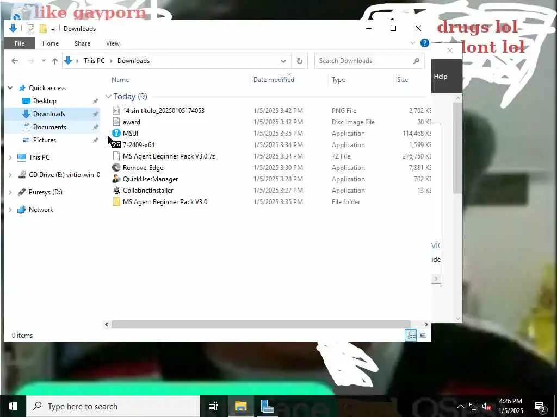Sort by the Size column header
The width and height of the screenshot is (557, 417).
click(403, 80)
